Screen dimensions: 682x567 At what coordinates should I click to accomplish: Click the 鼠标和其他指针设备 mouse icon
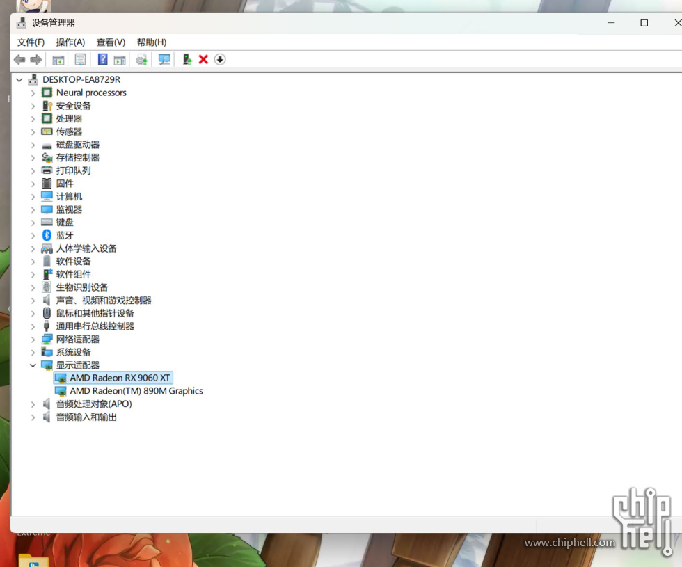[47, 313]
